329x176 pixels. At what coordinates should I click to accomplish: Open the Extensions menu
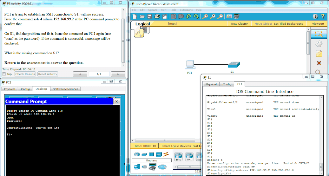(186, 10)
